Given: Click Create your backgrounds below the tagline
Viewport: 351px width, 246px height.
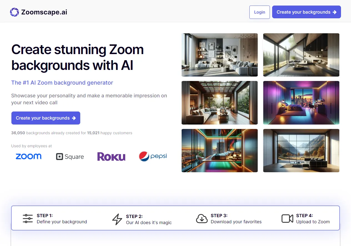Looking at the screenshot, I should [46, 118].
